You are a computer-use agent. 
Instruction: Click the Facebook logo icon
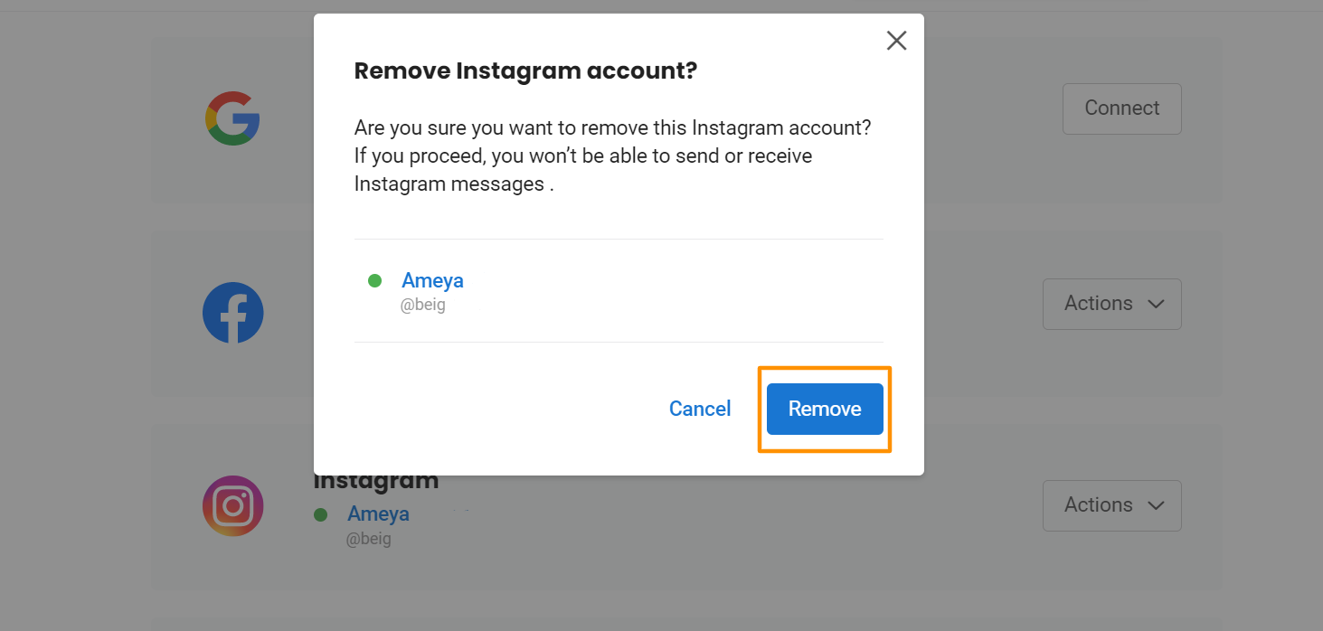[x=233, y=313]
